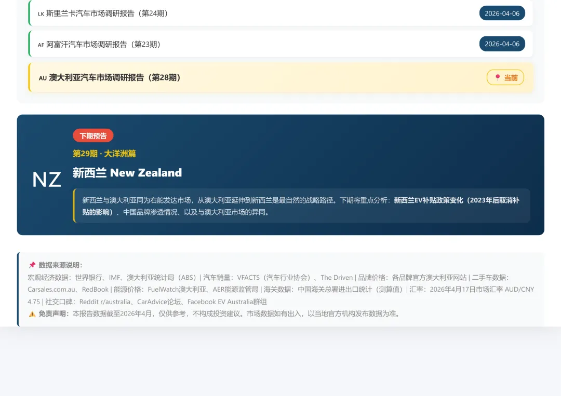Click the red 下期预告 badge
Viewport: 561px width, 396px height.
[93, 135]
